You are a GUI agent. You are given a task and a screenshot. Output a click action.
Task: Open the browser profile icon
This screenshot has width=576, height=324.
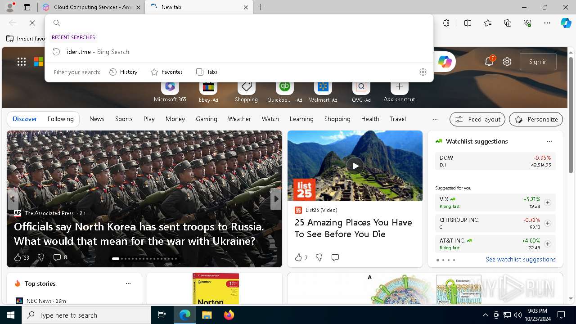(x=10, y=7)
